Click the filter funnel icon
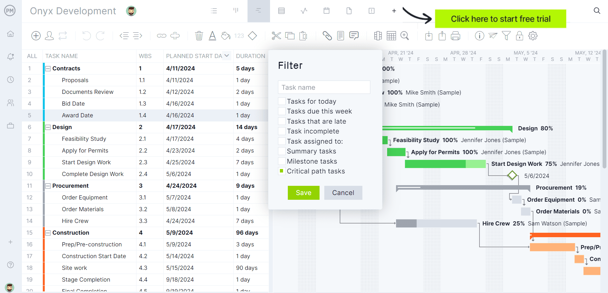Screen dimensions: 608x293 pos(506,36)
